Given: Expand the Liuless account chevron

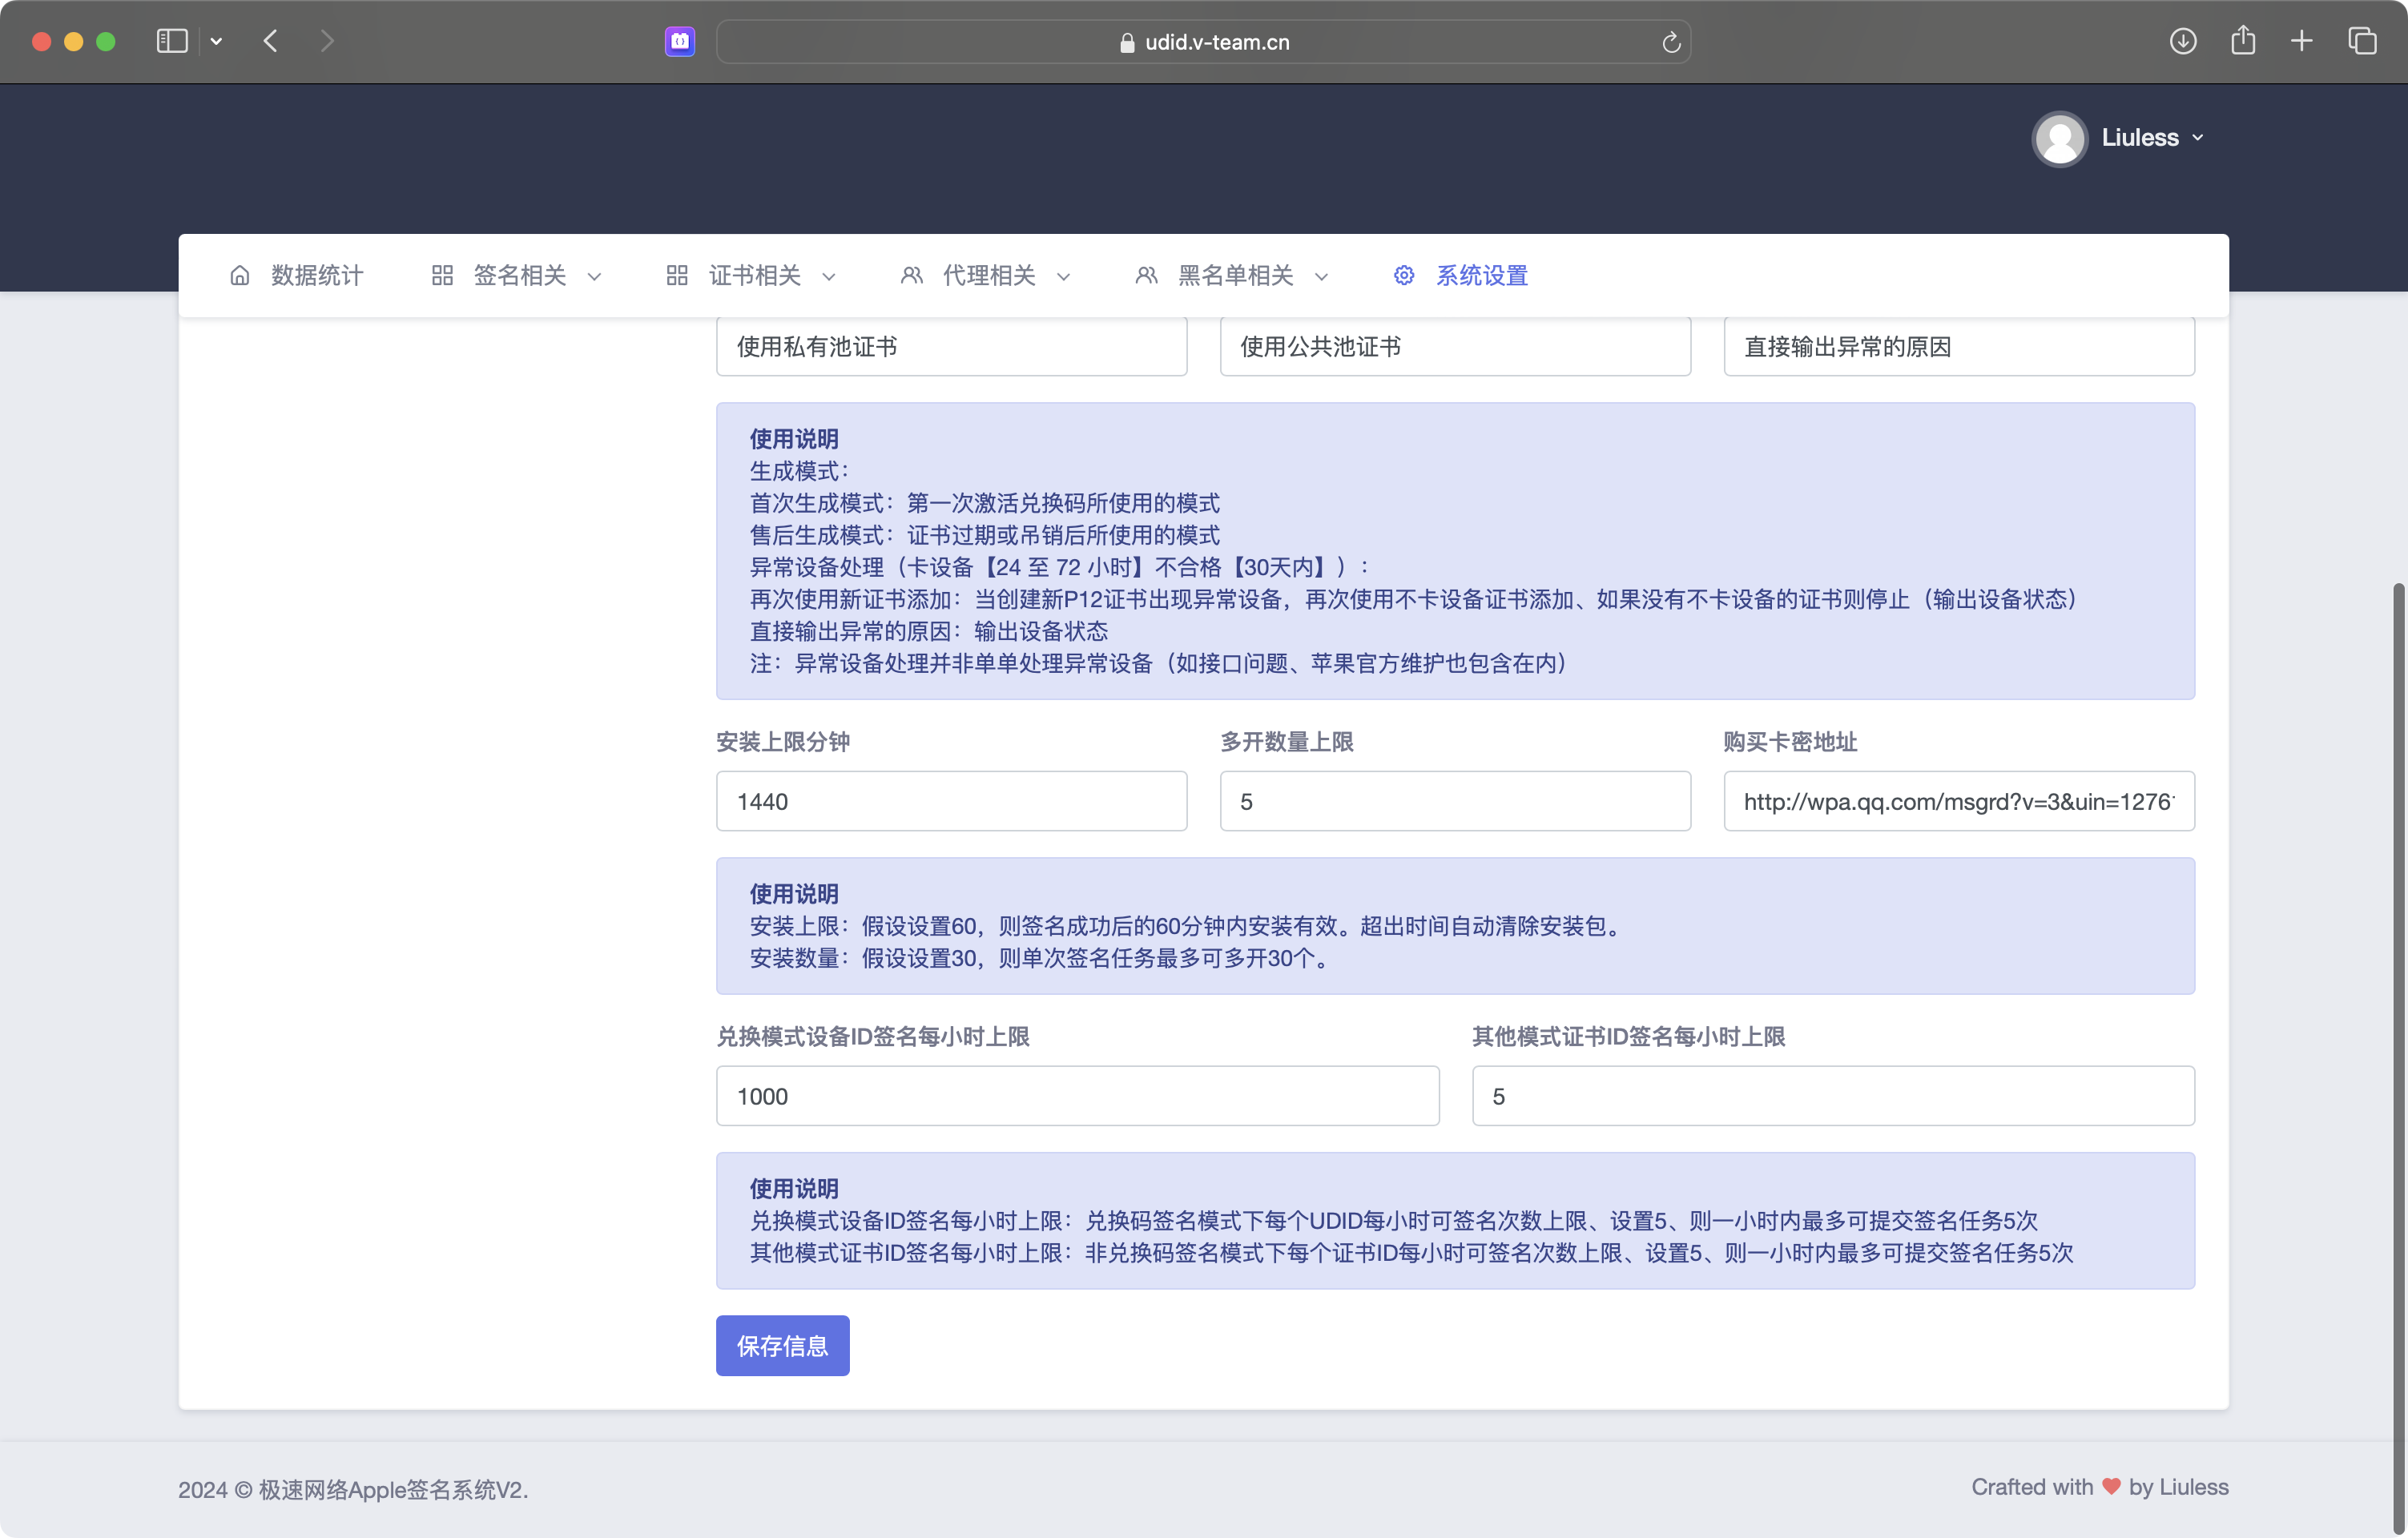Looking at the screenshot, I should [2198, 138].
